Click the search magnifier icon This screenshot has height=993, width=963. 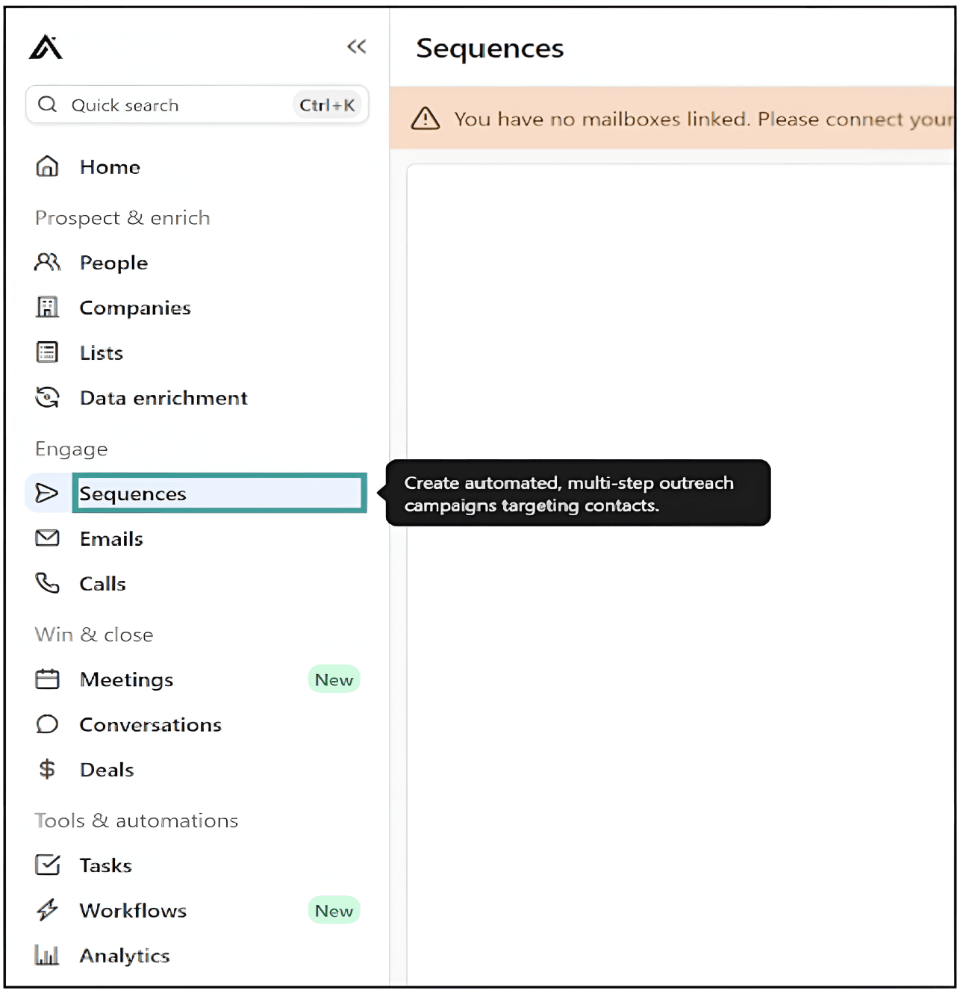(x=48, y=105)
